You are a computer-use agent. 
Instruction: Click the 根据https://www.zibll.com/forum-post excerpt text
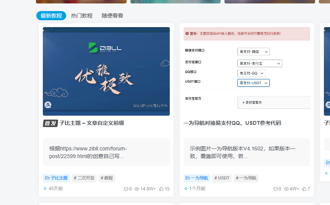88,152
